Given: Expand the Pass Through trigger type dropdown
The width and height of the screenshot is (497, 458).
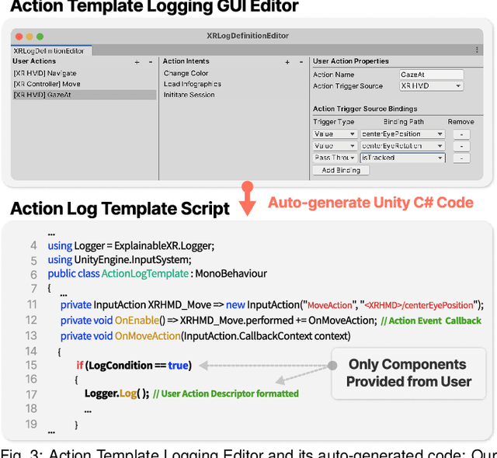Looking at the screenshot, I should 335,158.
